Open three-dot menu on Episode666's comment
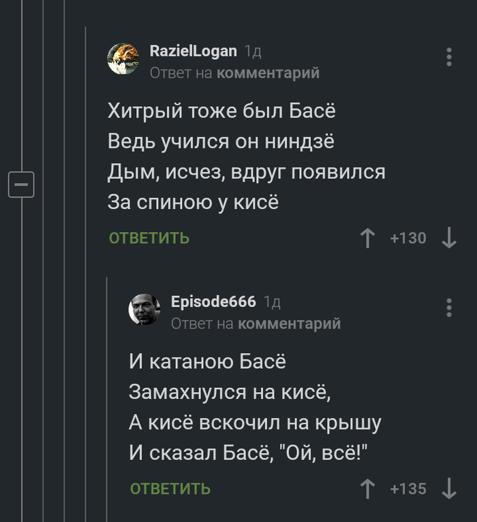Screen dimensions: 477x522 tap(449, 308)
